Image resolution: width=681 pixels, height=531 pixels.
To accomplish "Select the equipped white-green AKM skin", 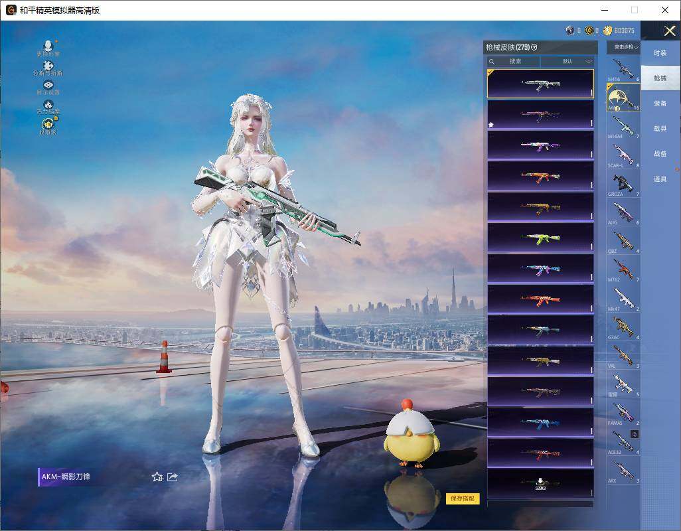I will tap(540, 84).
